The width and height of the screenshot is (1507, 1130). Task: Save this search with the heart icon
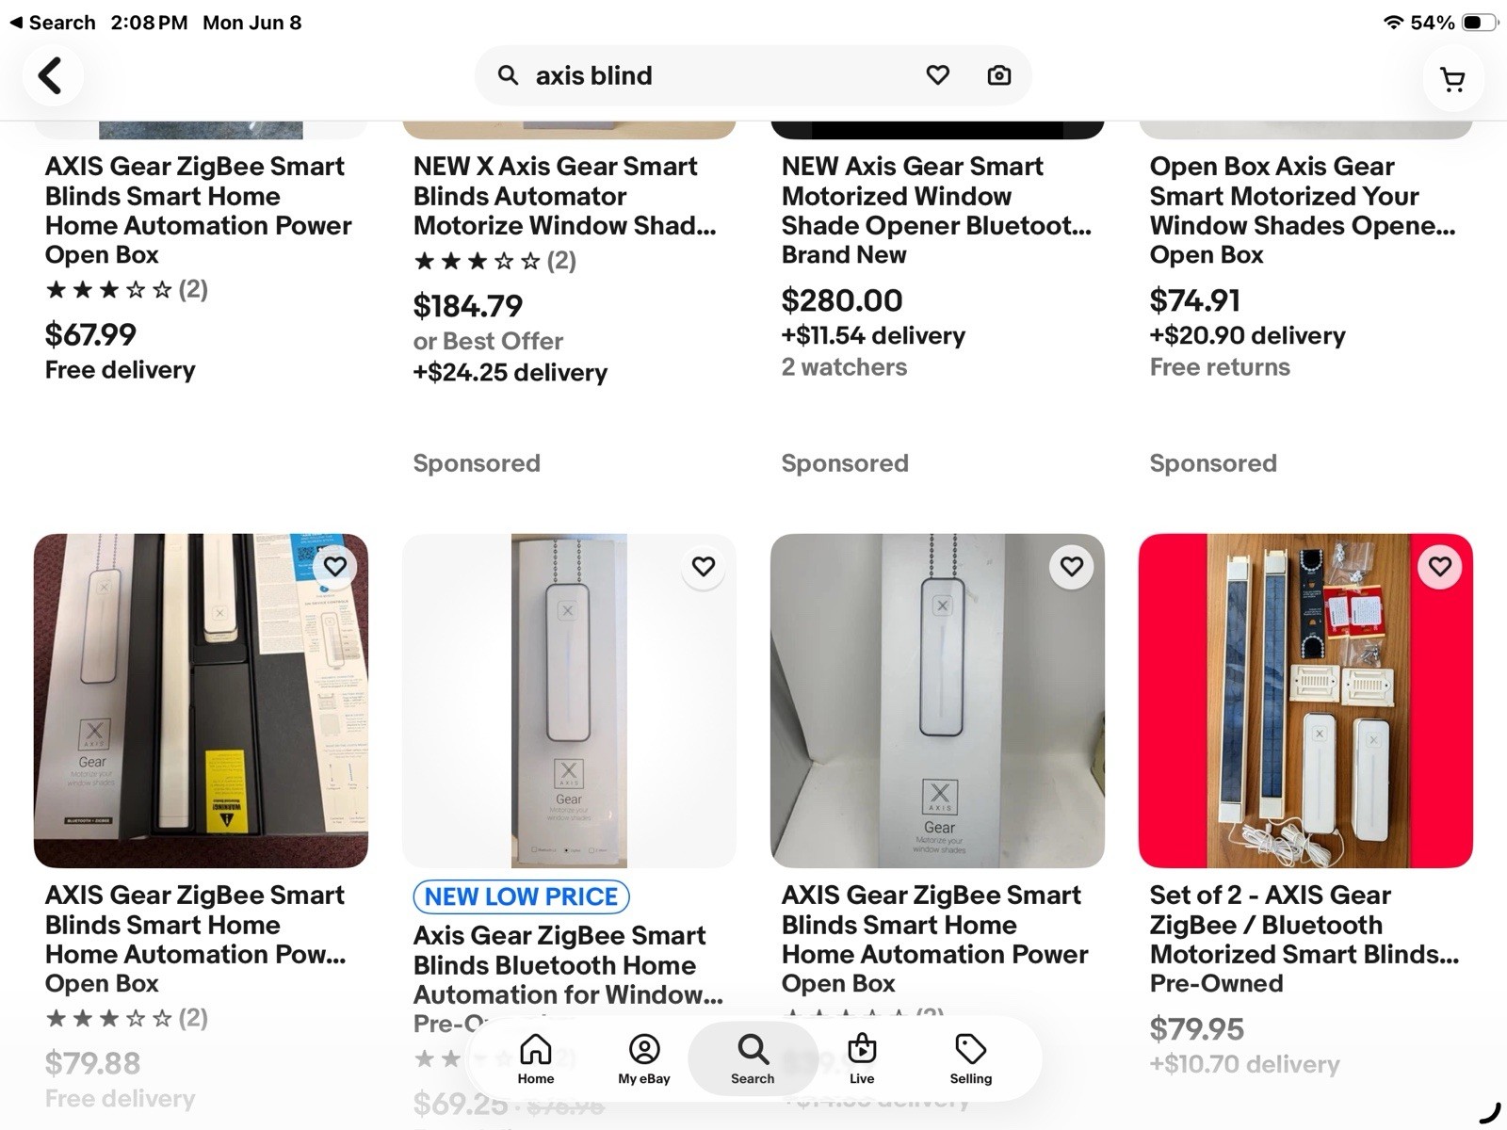[x=937, y=75]
